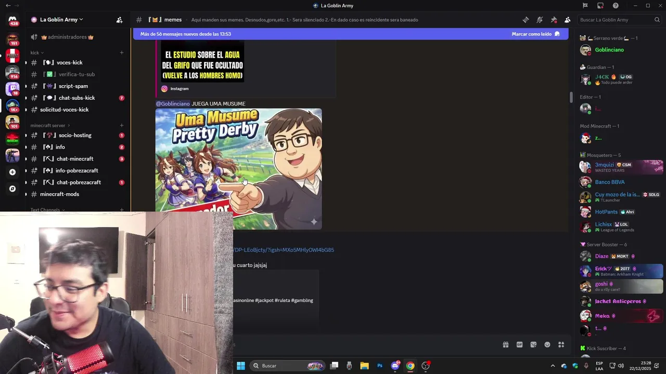Open the flag icon in title bar

point(585,6)
